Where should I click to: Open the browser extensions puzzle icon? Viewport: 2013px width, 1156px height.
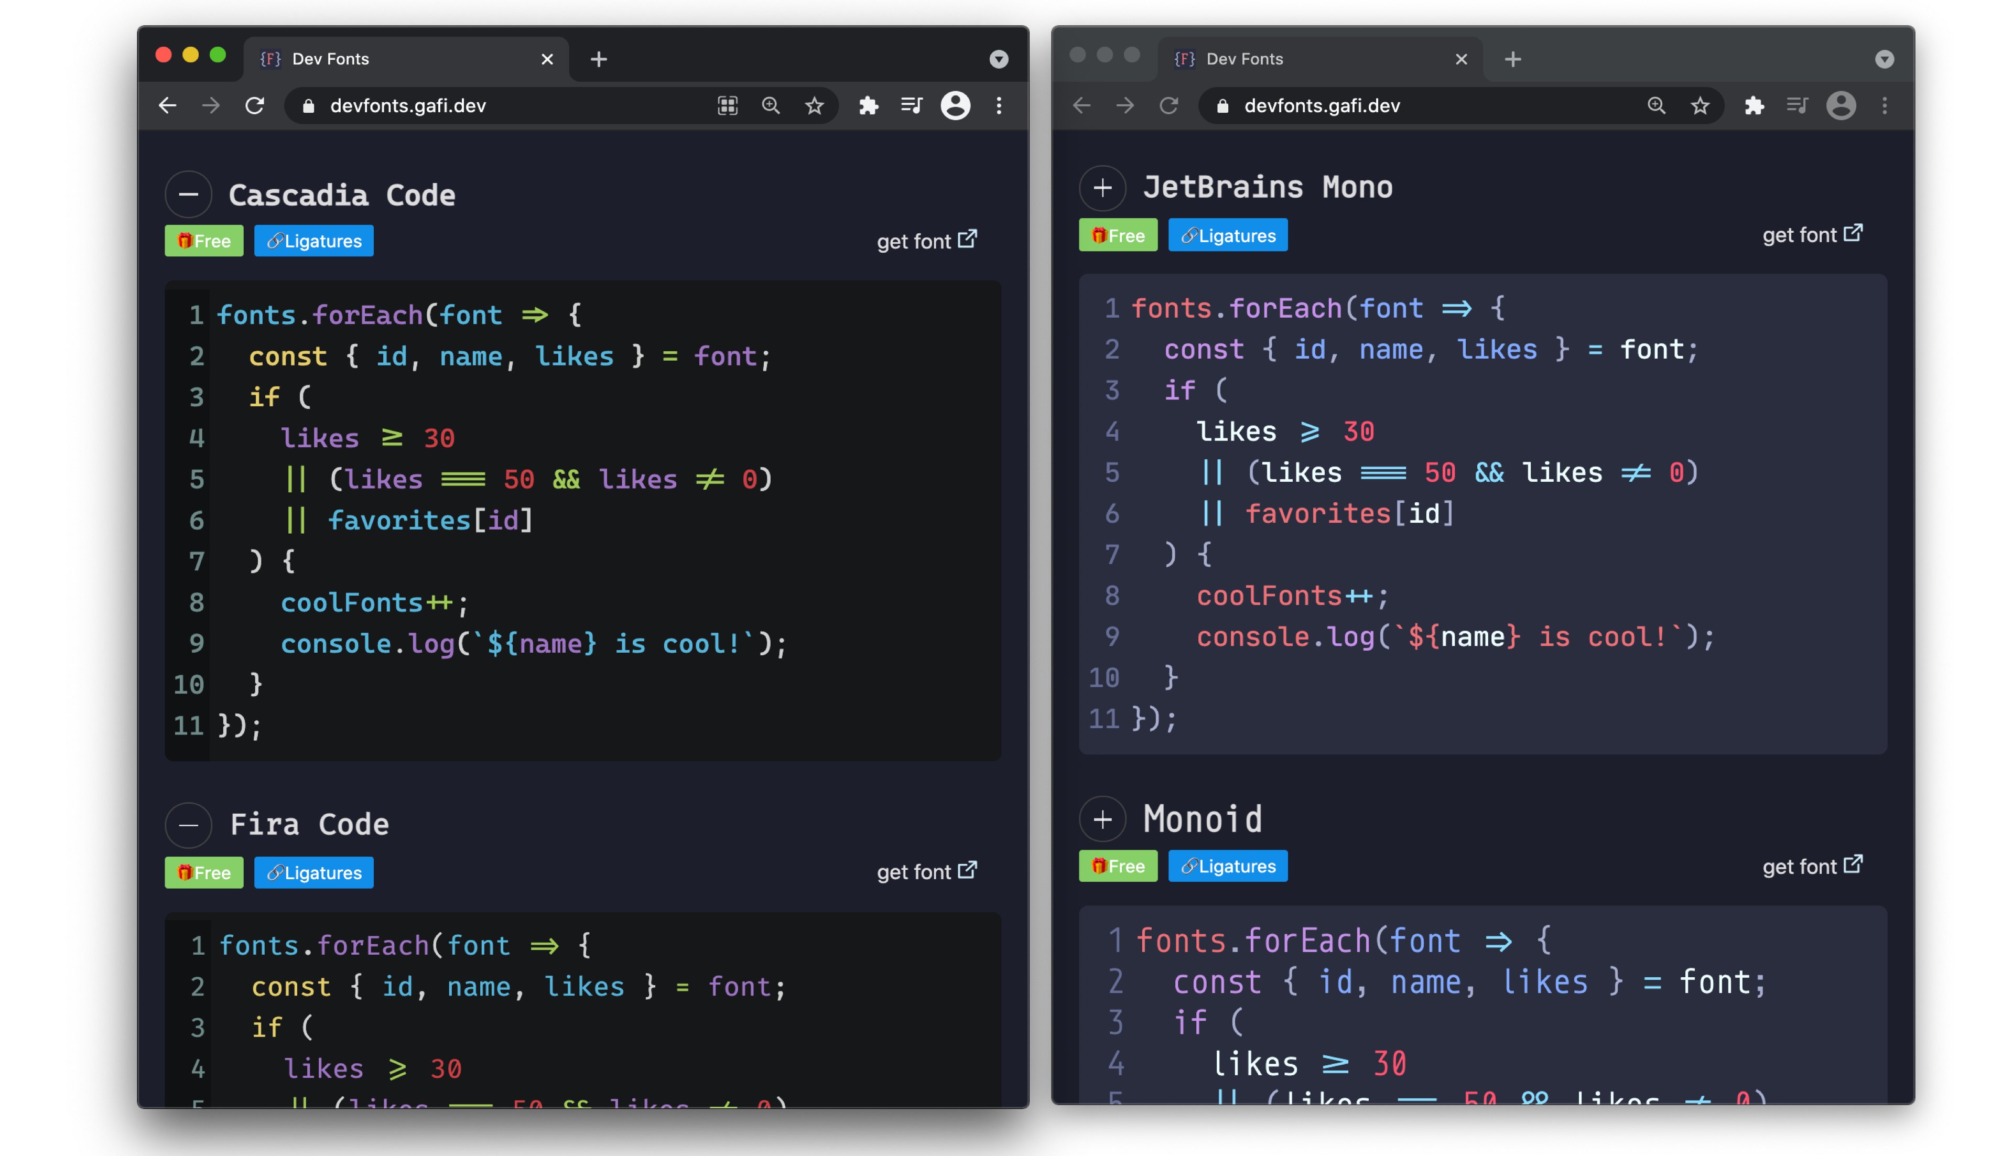tap(869, 105)
